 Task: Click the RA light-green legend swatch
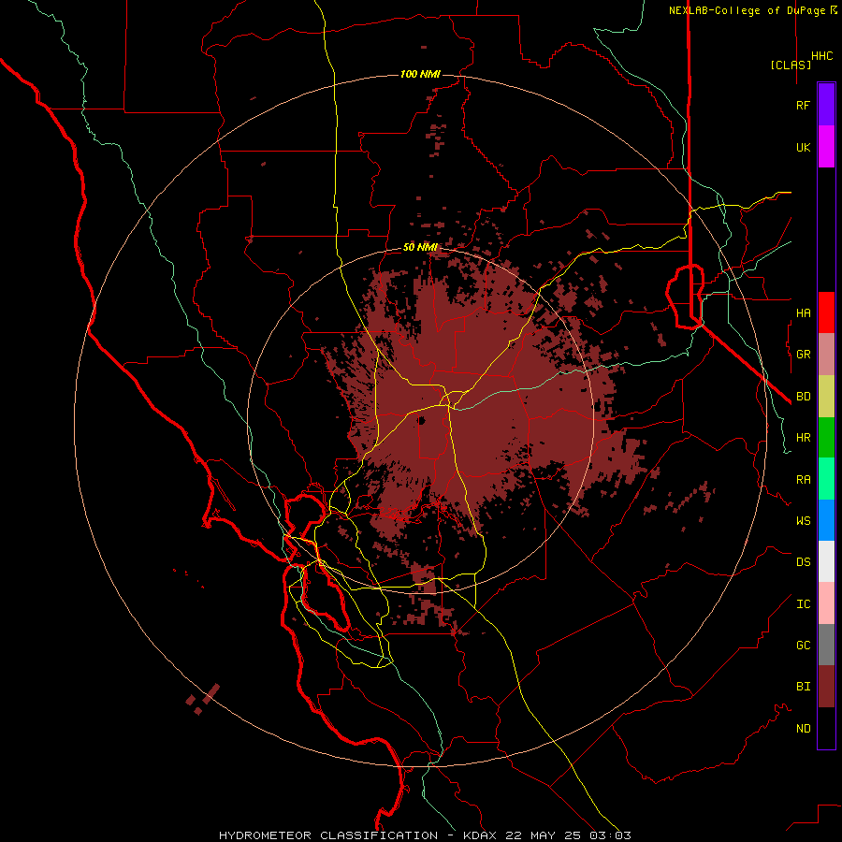point(826,479)
